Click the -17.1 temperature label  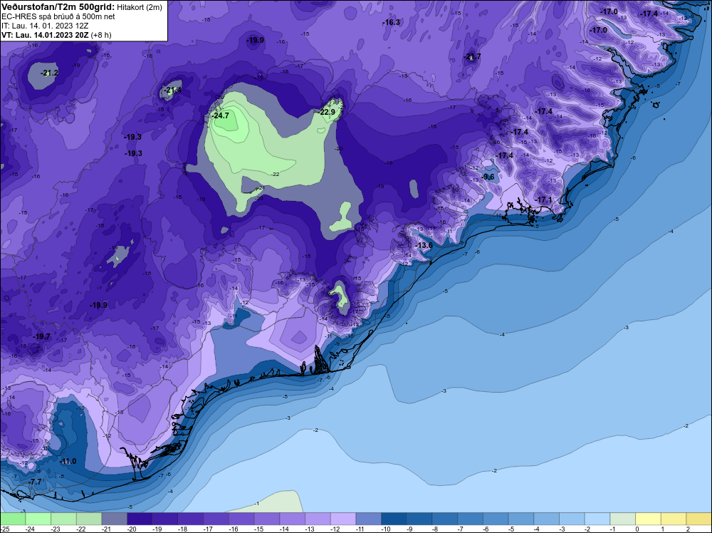543,200
